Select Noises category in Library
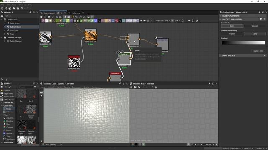The width and height of the screenshot is (268, 150). click(9, 109)
